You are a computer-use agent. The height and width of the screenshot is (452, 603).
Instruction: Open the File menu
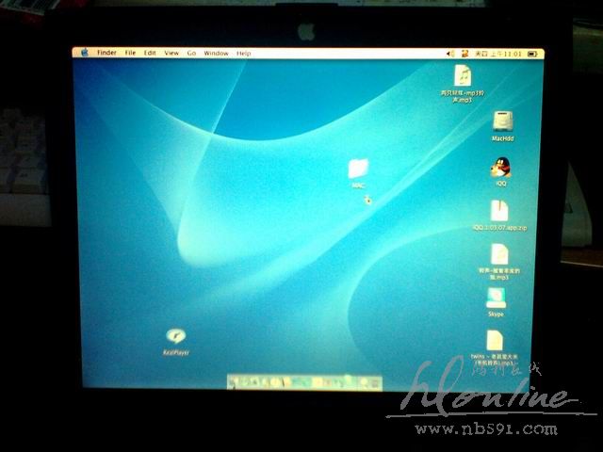pos(130,53)
